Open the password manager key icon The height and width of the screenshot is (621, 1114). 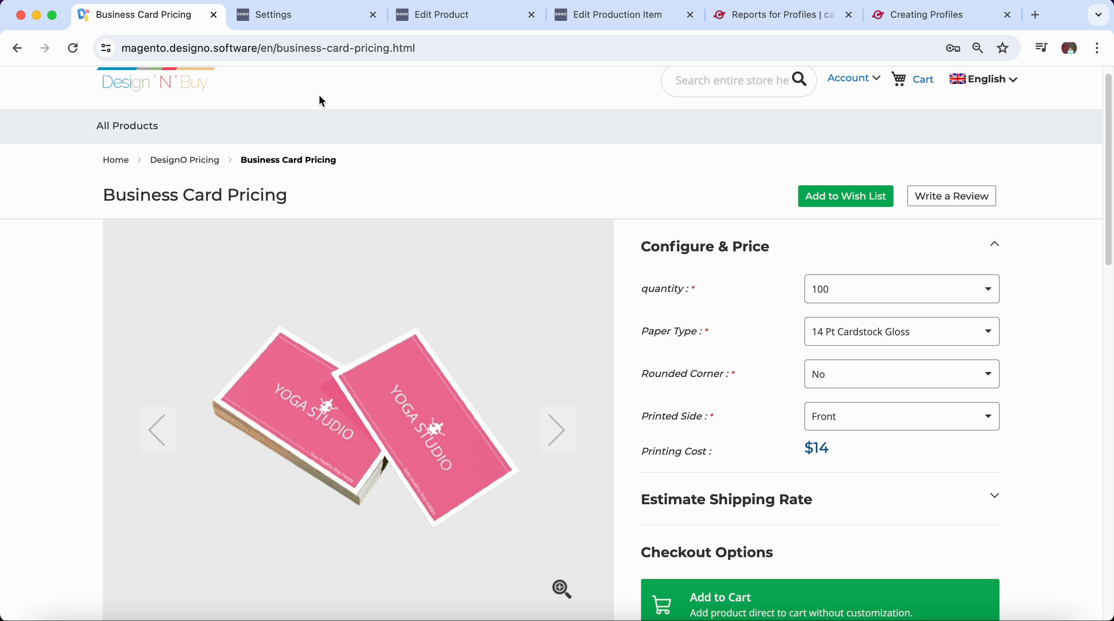pyautogui.click(x=953, y=48)
